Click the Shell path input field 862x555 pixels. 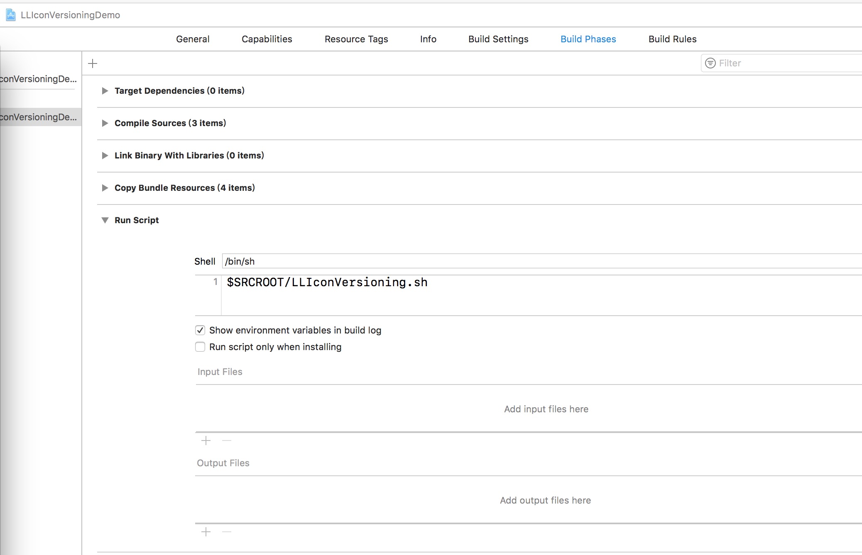pos(540,261)
